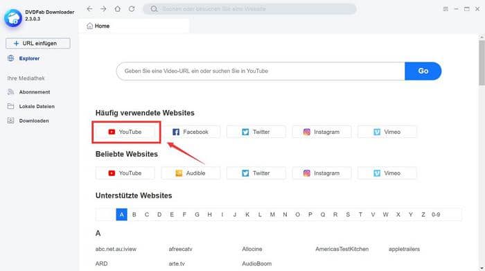
Task: Select letter H in the alphabet filter
Action: pos(209,214)
